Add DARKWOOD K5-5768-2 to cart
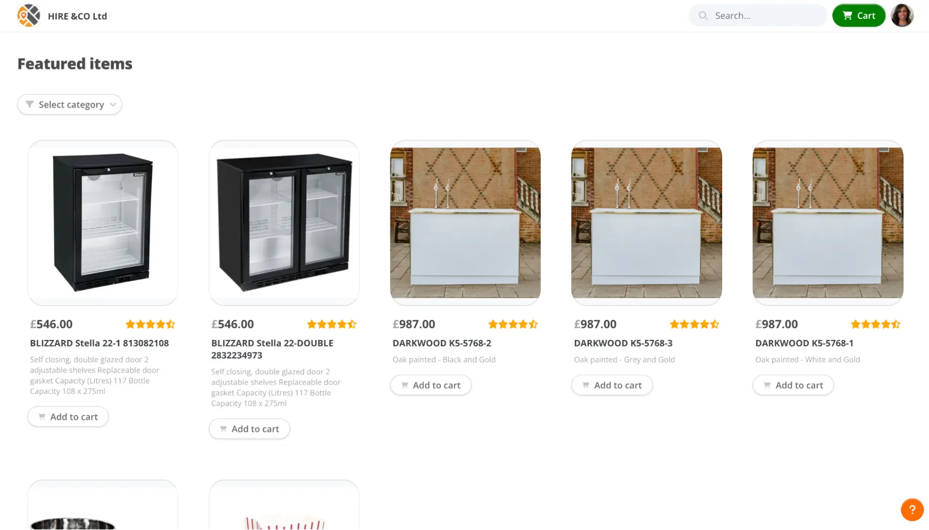Image resolution: width=929 pixels, height=530 pixels. pyautogui.click(x=430, y=385)
